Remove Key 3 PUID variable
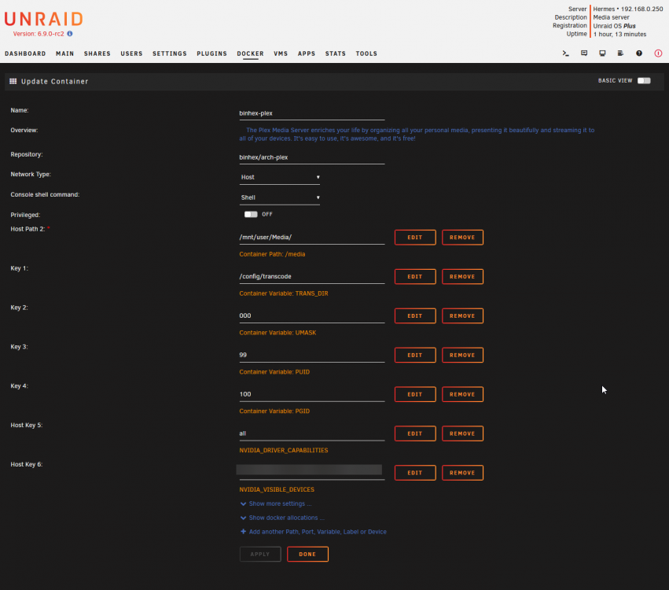669x590 pixels. coord(462,356)
